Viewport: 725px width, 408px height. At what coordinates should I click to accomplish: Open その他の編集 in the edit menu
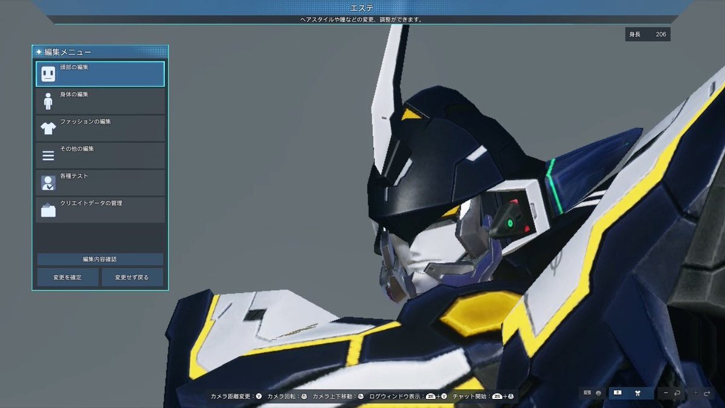click(100, 155)
